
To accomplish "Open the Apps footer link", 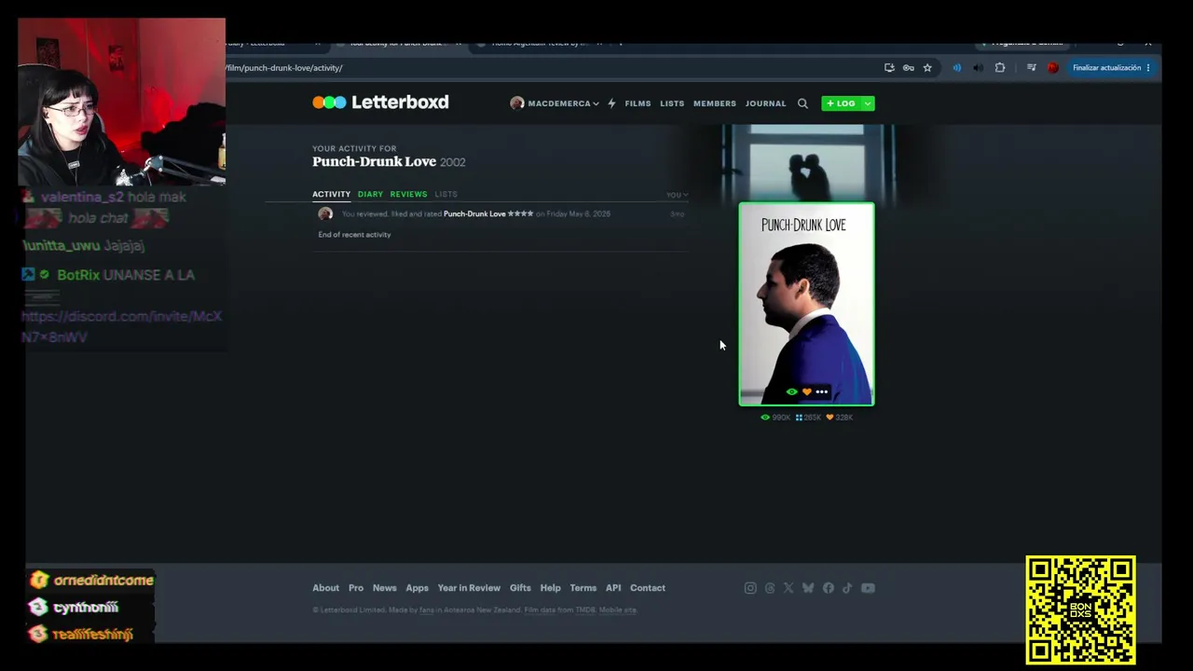I will pos(417,588).
